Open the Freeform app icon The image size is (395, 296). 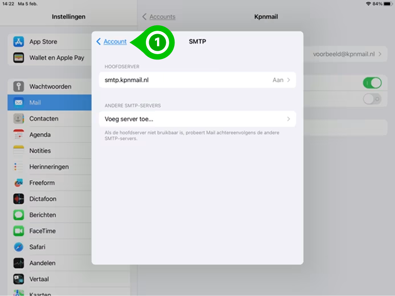point(19,182)
